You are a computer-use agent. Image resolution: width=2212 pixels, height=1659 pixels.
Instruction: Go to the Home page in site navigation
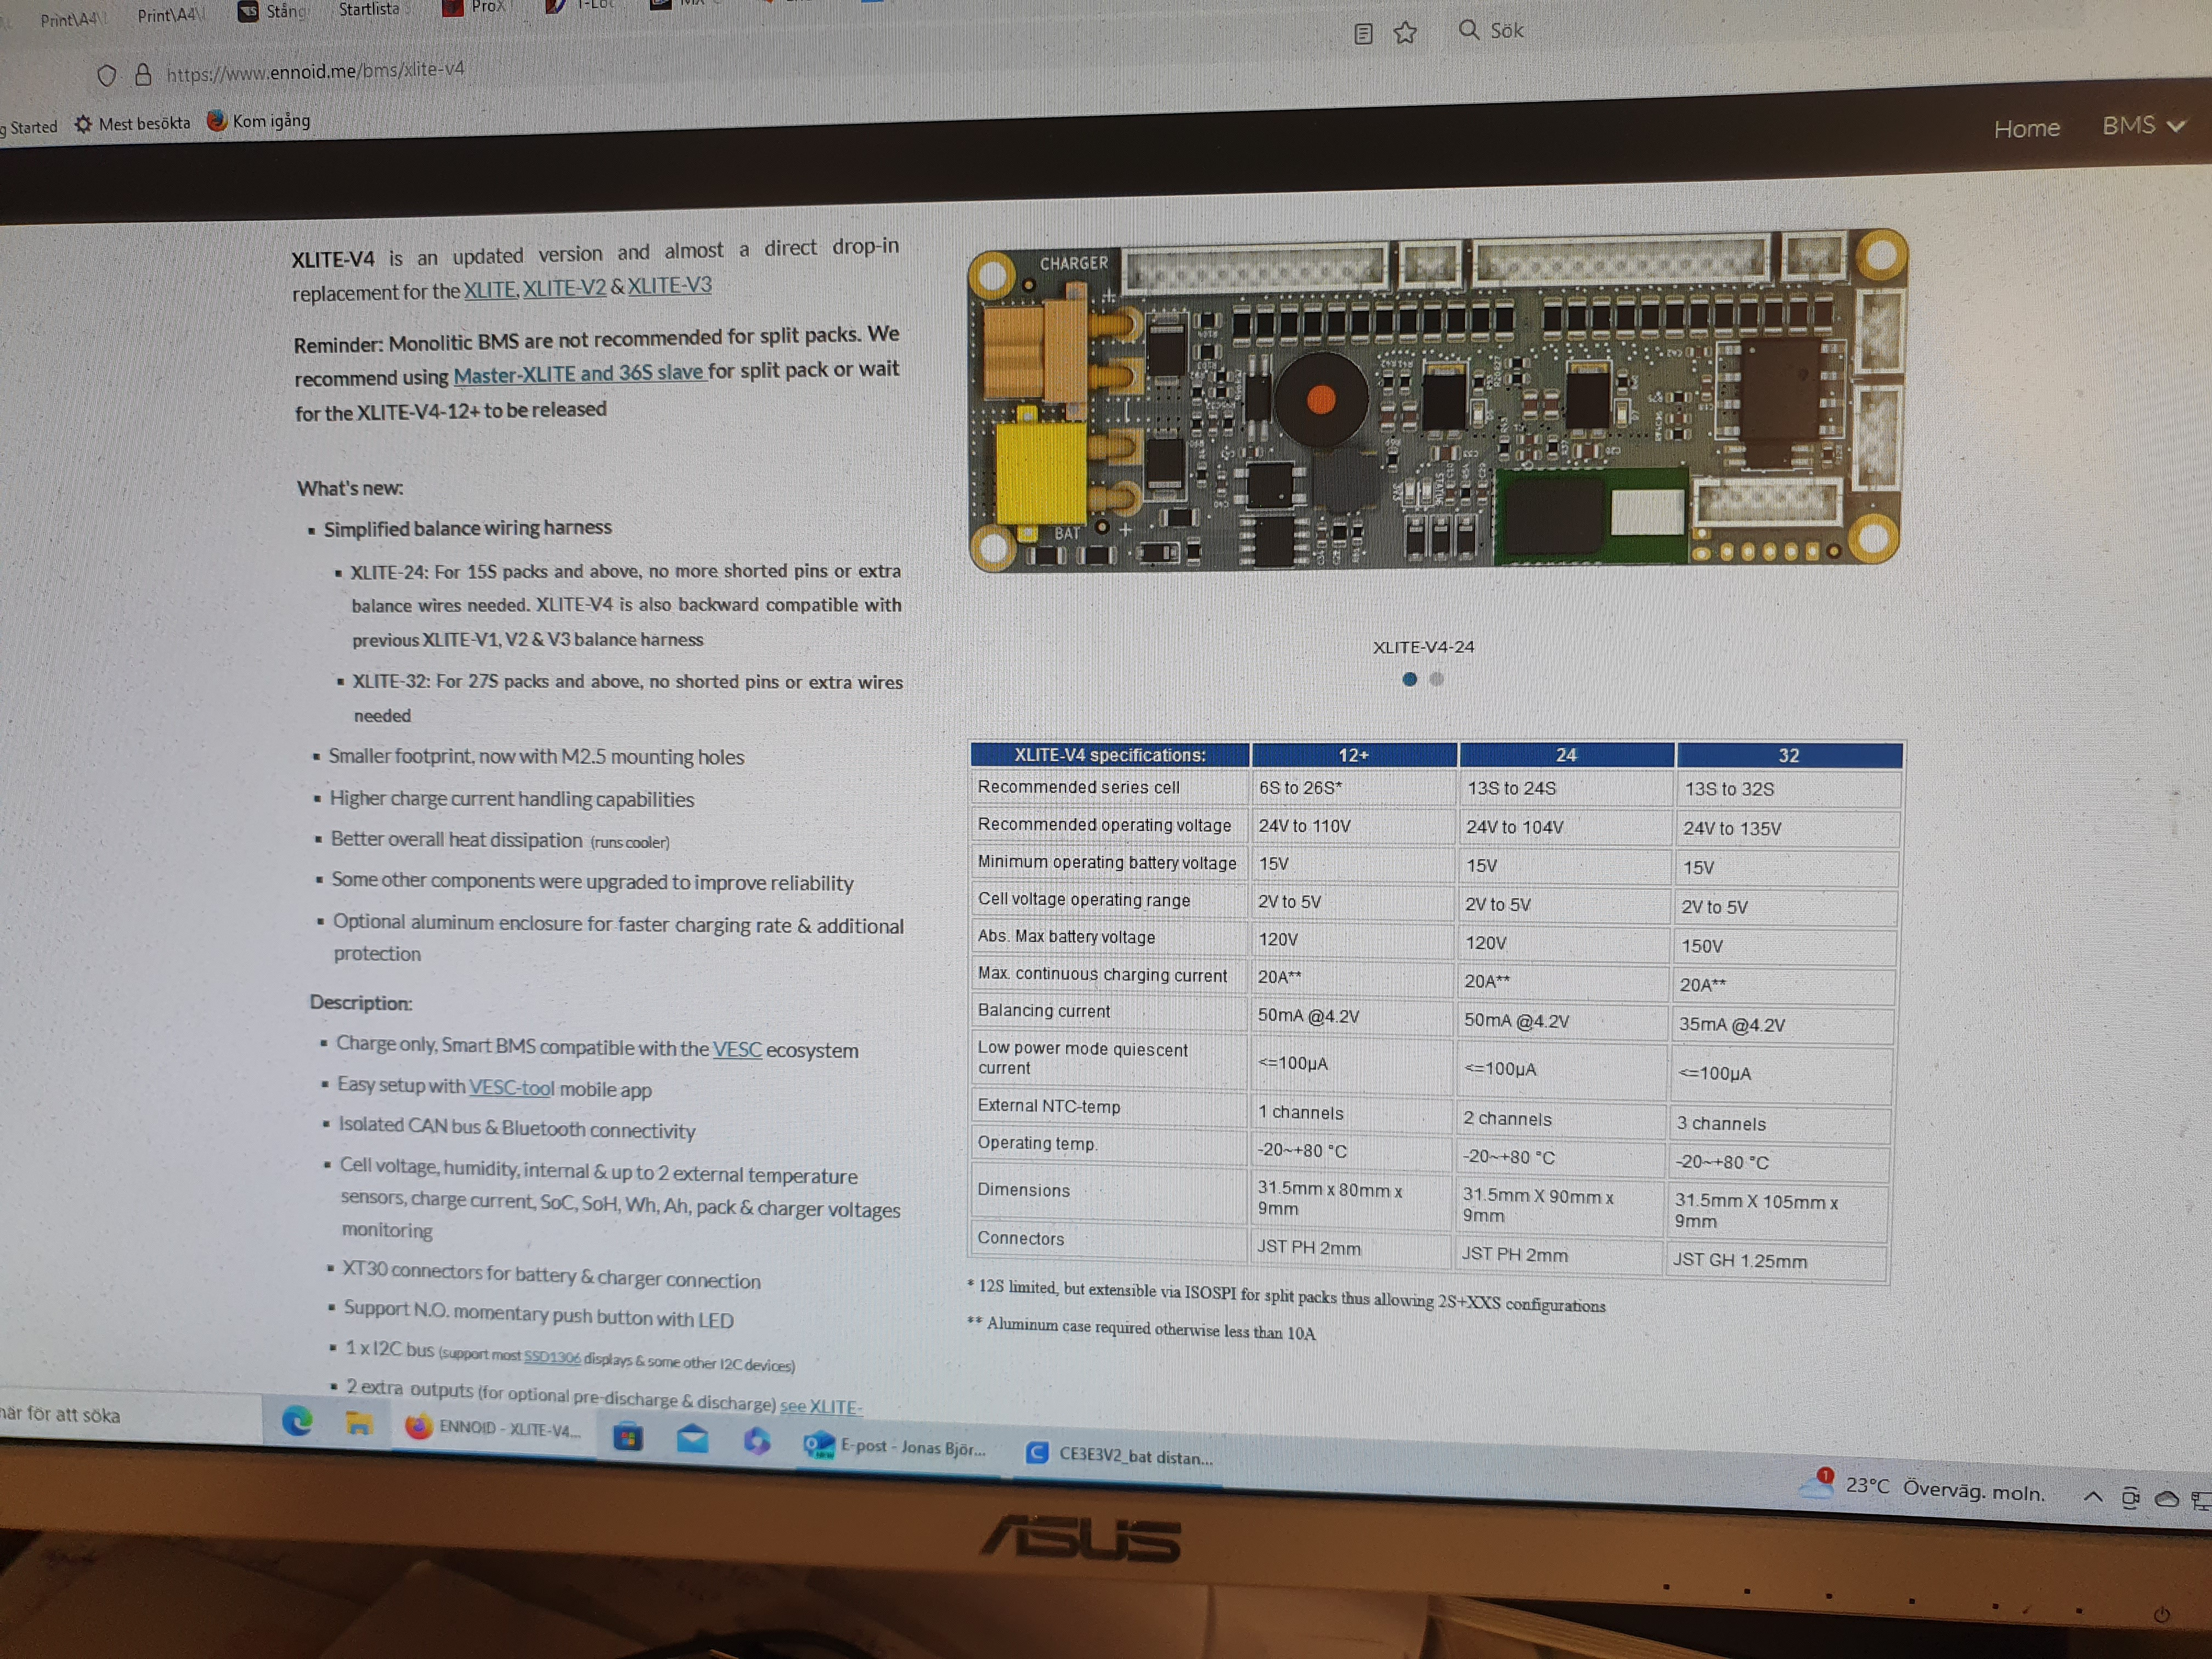[2026, 128]
